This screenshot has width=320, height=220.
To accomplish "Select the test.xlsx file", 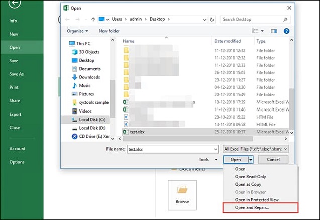I will pos(205,132).
